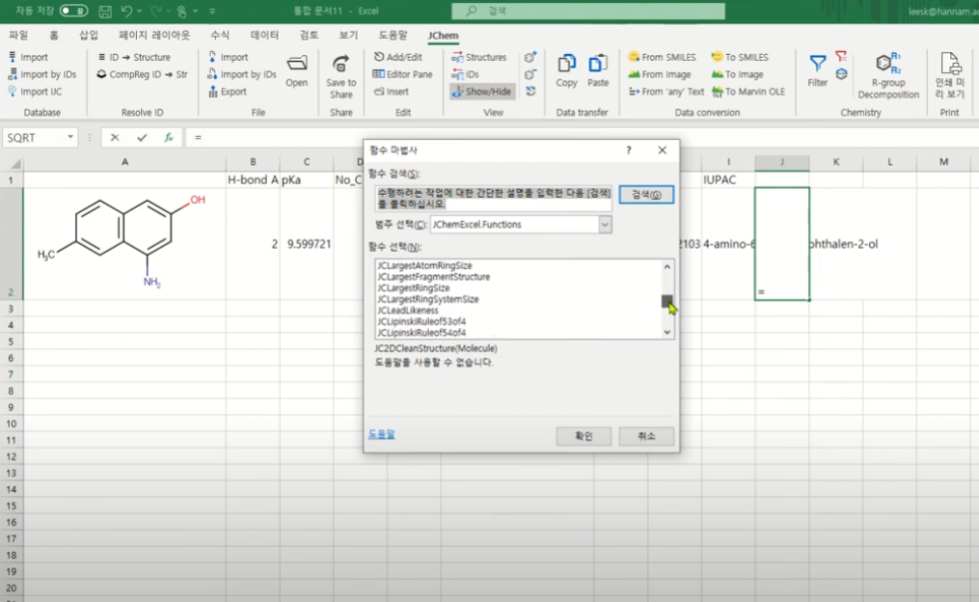Expand the Name Box dropdown showing SQRT
This screenshot has width=979, height=602.
69,137
